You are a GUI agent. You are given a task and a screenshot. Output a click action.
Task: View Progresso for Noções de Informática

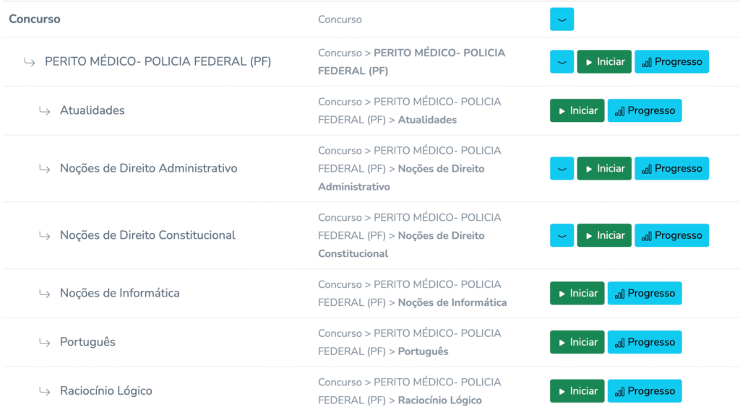point(645,293)
